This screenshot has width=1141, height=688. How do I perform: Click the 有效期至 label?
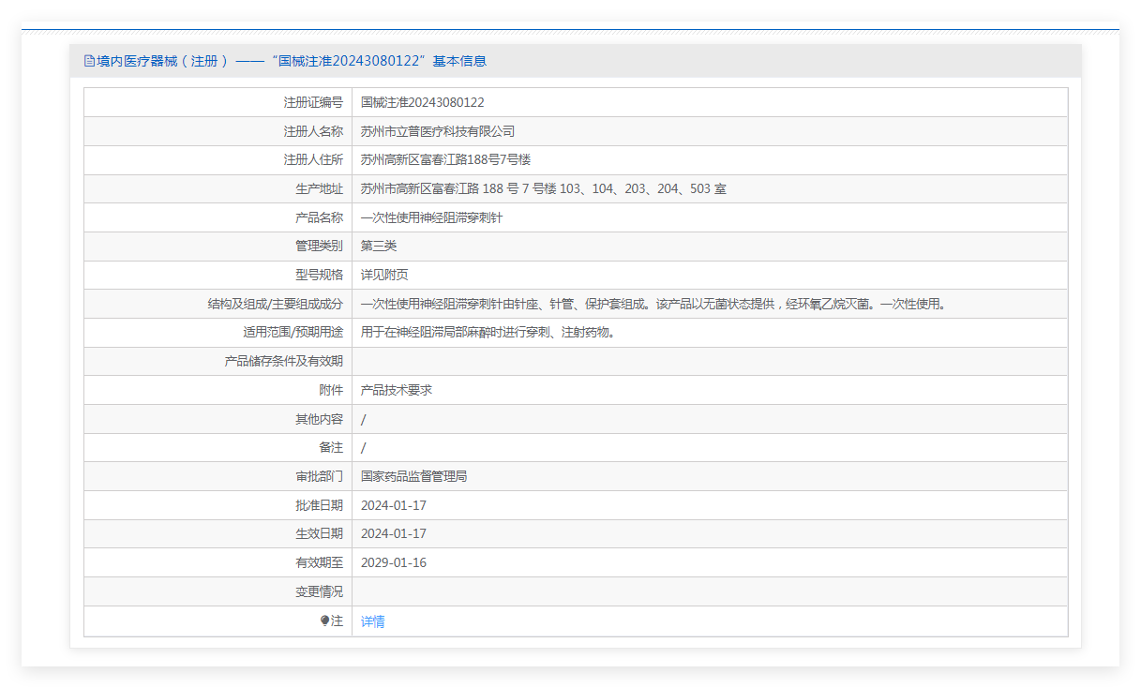tap(319, 562)
